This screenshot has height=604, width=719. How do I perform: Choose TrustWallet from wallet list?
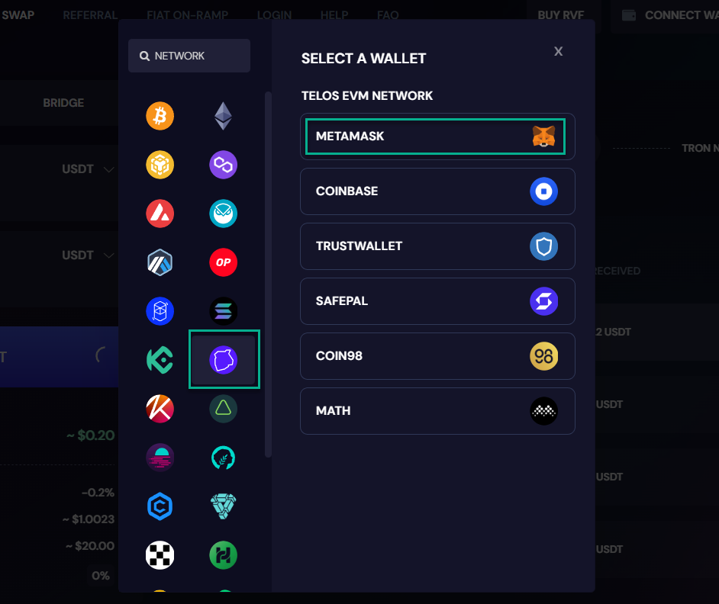[x=437, y=246]
